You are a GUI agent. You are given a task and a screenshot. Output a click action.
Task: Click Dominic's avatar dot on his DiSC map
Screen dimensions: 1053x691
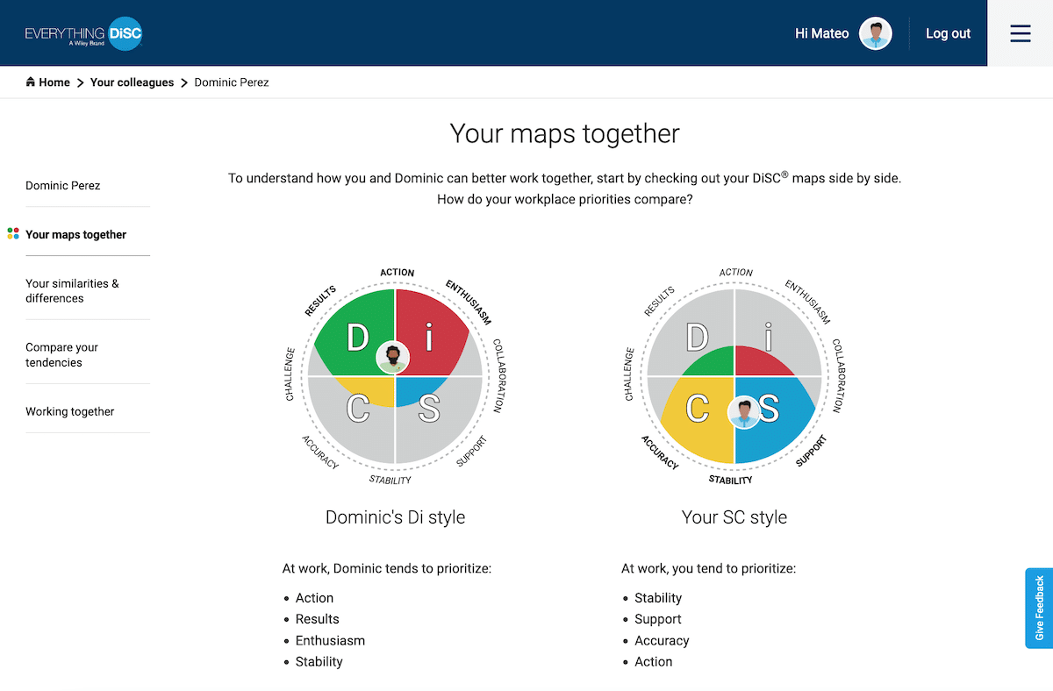tap(395, 357)
